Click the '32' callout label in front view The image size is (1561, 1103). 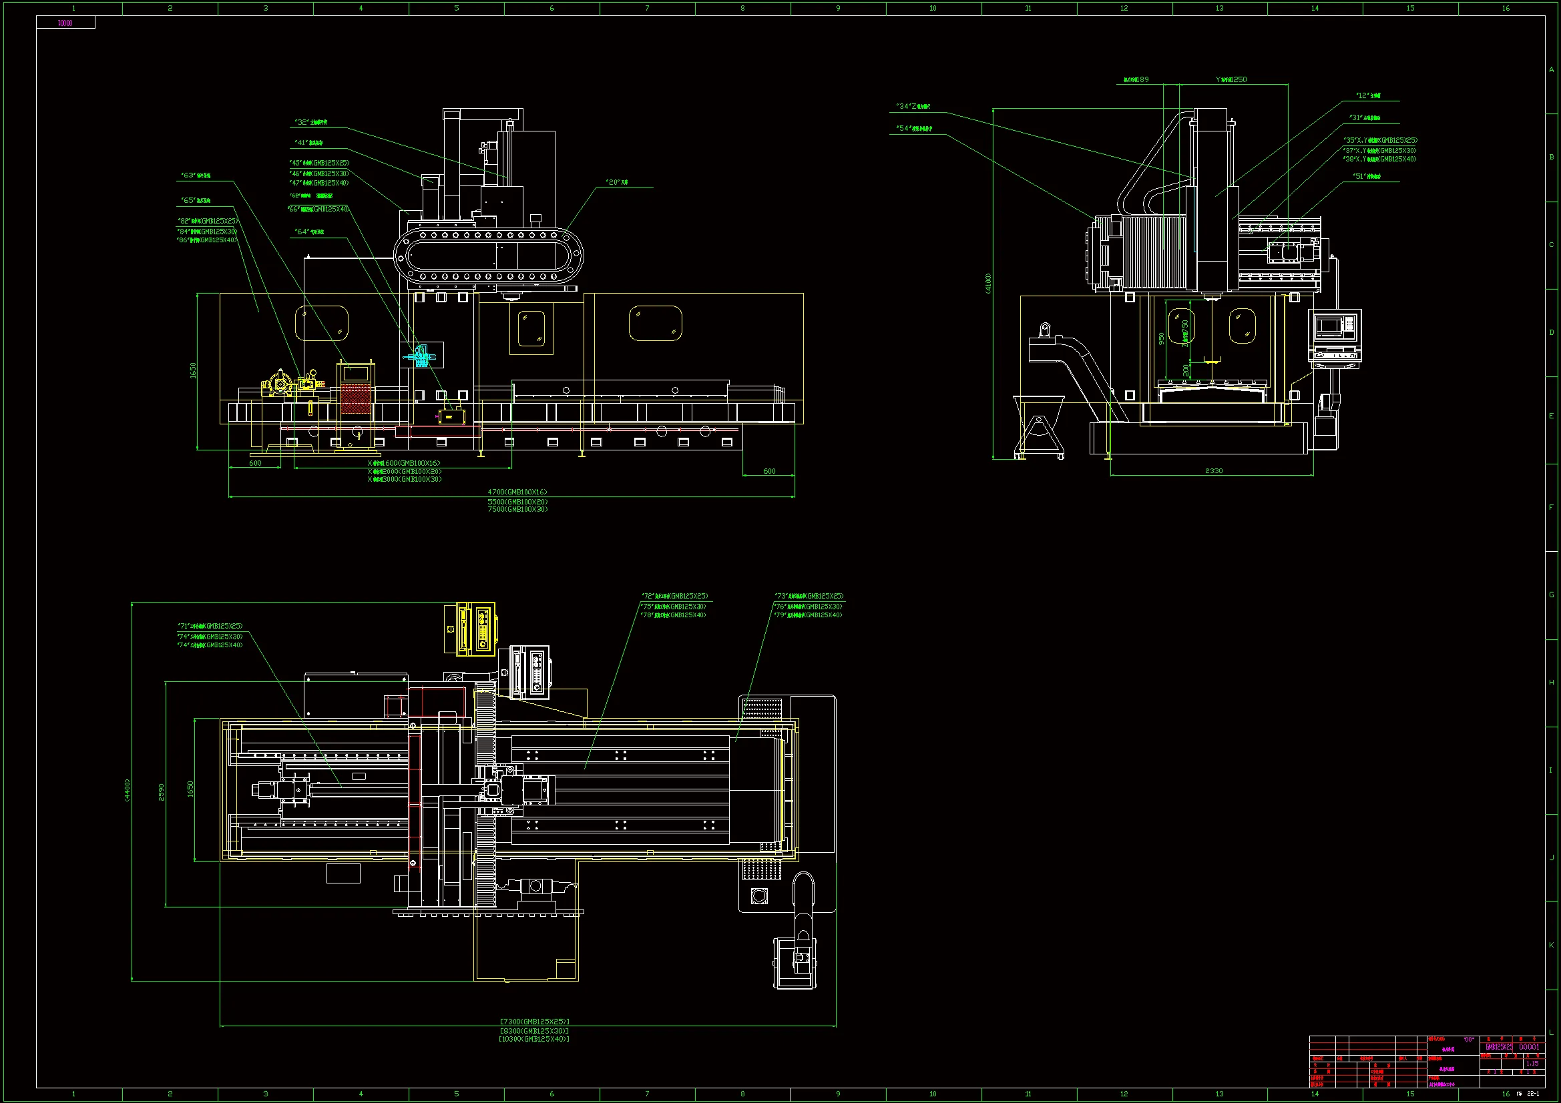310,122
